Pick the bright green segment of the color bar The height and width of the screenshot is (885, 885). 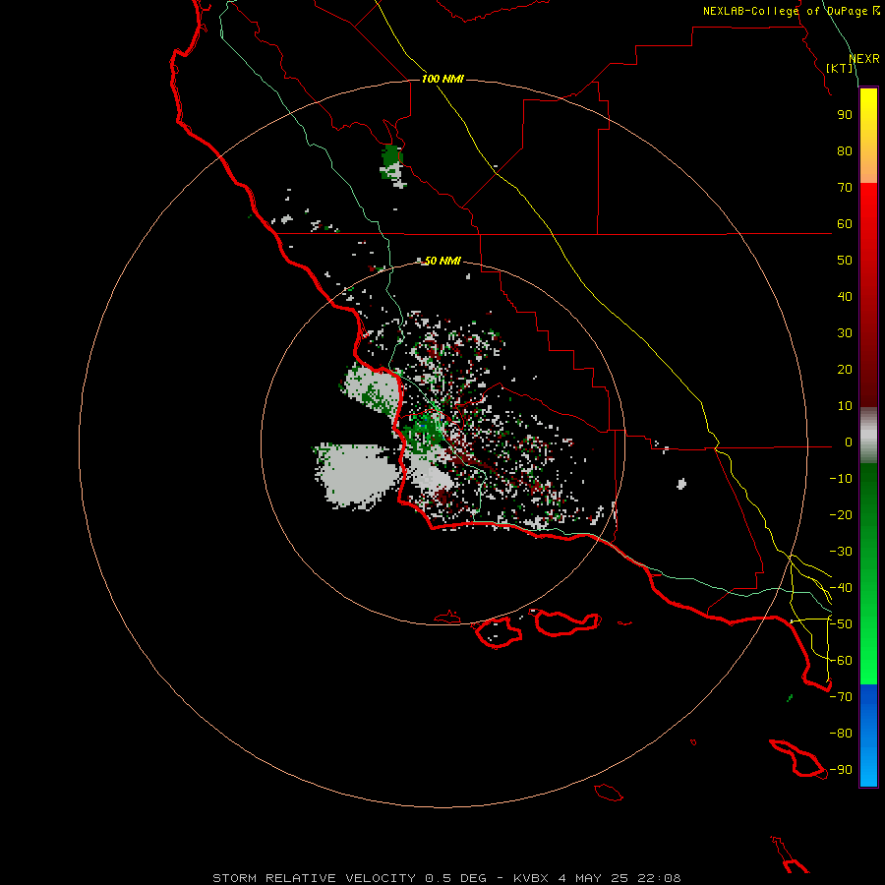[x=868, y=638]
